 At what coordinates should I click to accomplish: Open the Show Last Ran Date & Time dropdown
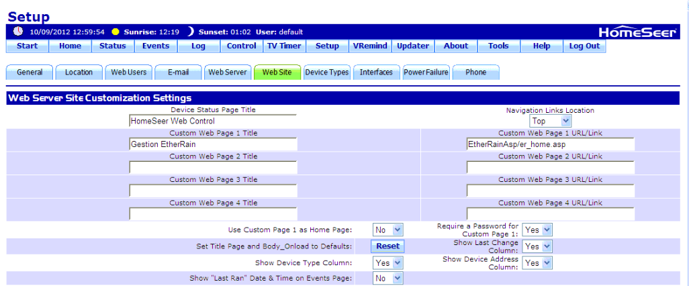pyautogui.click(x=388, y=278)
